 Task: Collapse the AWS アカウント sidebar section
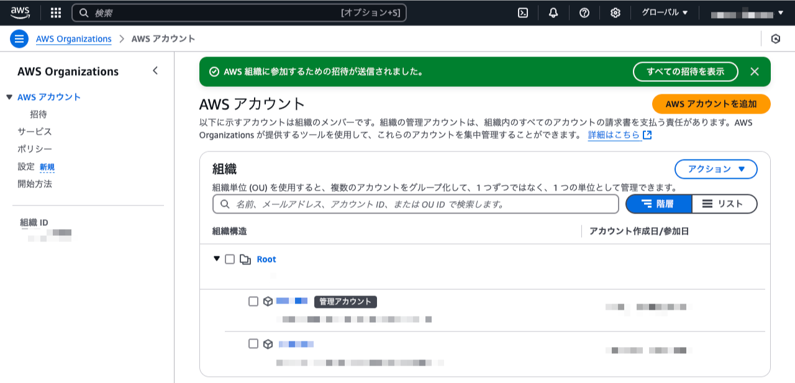(x=9, y=97)
